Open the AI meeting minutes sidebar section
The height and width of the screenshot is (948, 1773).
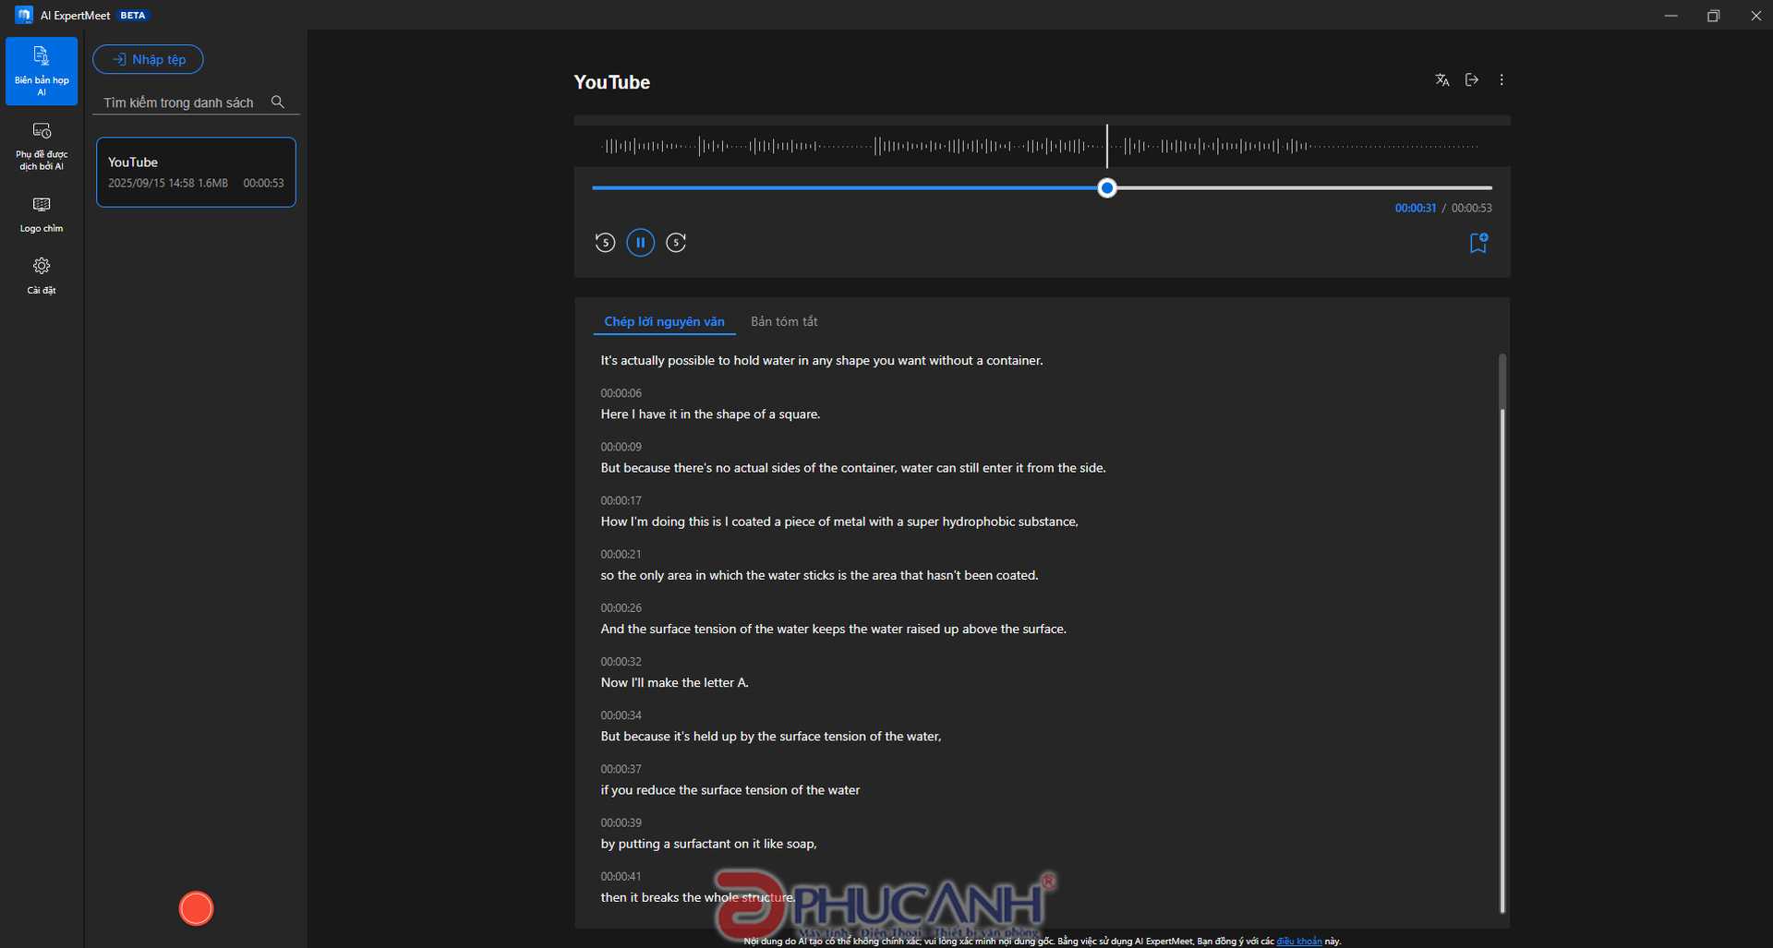coord(42,71)
